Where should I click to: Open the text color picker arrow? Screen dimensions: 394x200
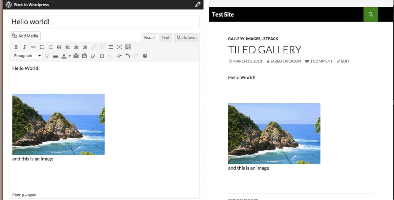pyautogui.click(x=69, y=56)
